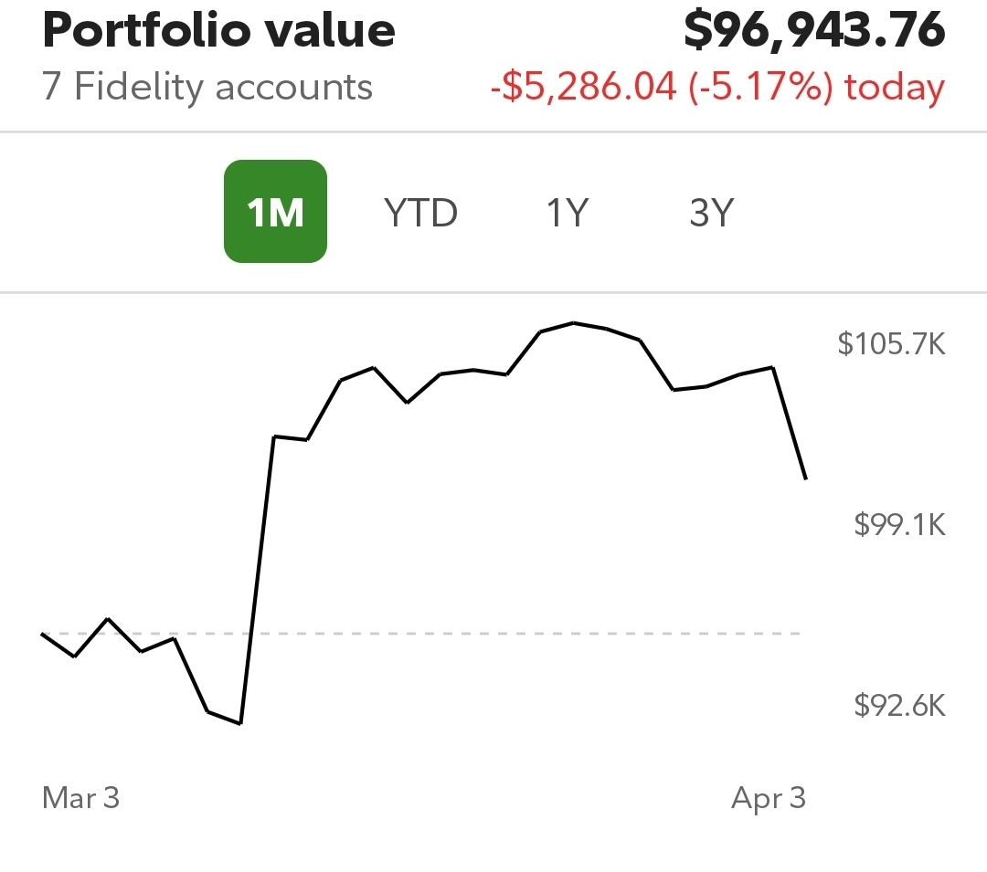Tap the Apr 3 end date label
This screenshot has width=987, height=872.
pos(768,798)
